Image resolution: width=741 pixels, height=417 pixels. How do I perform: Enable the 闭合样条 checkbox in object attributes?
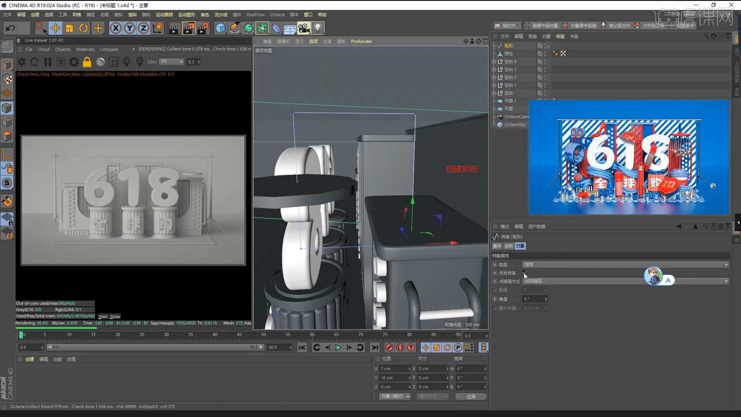pos(524,273)
